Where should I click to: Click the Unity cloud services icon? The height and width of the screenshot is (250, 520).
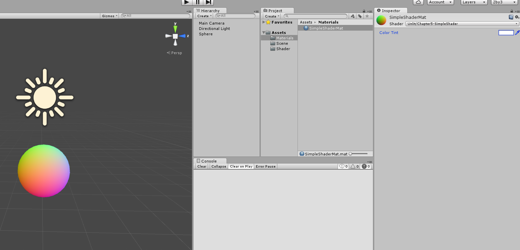[x=418, y=2]
